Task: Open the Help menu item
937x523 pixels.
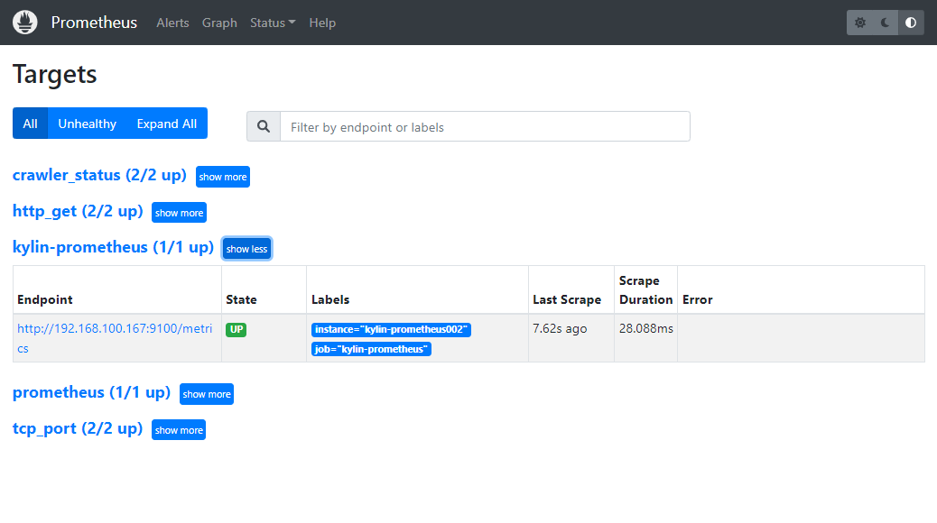Action: (x=322, y=23)
